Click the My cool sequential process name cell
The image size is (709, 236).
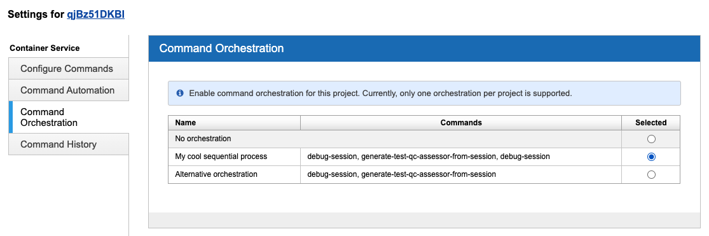click(234, 156)
